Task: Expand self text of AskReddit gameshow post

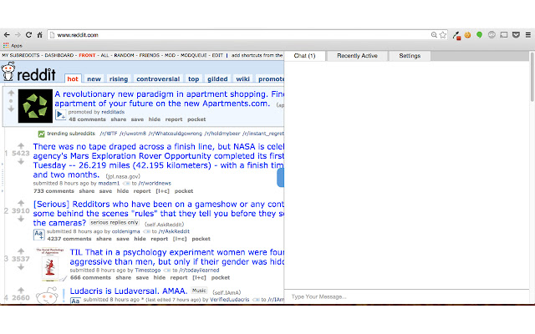Action: click(38, 235)
